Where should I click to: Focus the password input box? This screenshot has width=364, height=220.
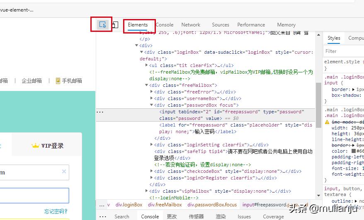click(34, 196)
